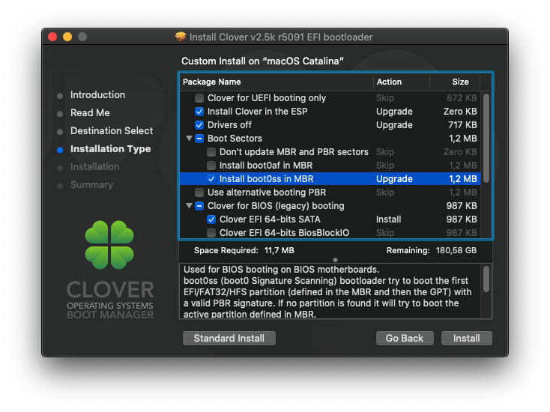
Task: Check Clover for UEFI booting only
Action: (199, 98)
